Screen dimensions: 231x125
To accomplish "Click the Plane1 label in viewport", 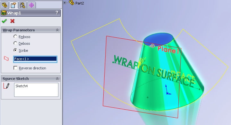I will pyautogui.click(x=168, y=50).
